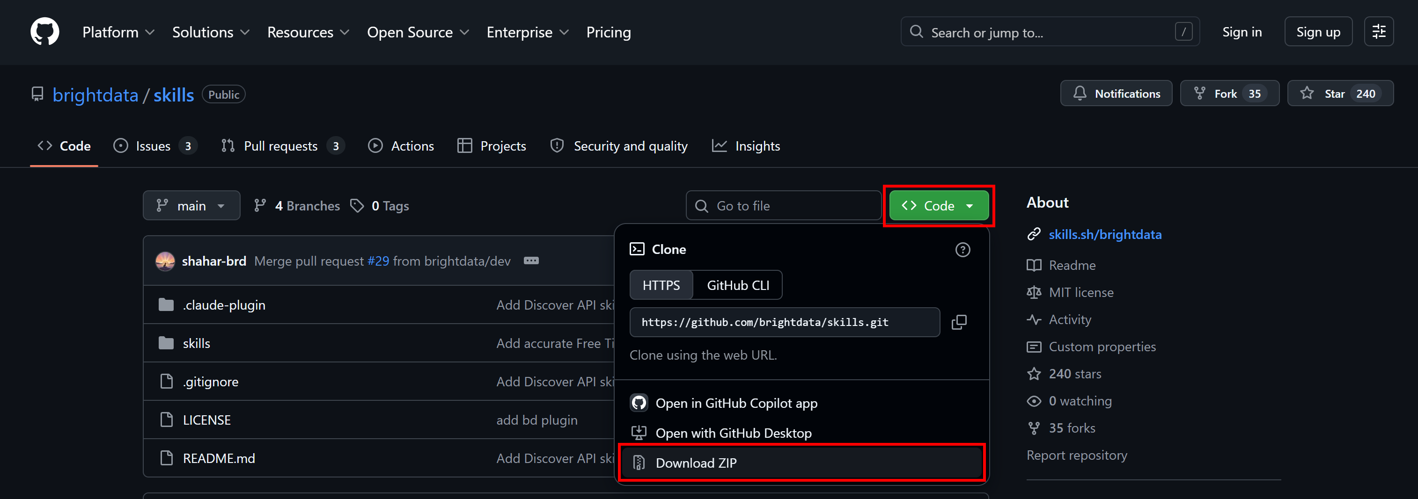Open the main branch selector dropdown

pyautogui.click(x=191, y=206)
